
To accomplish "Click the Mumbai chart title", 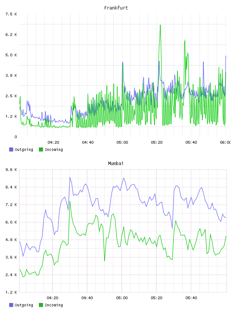I will 116,164.
